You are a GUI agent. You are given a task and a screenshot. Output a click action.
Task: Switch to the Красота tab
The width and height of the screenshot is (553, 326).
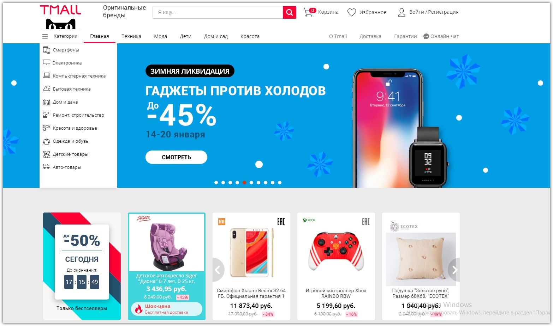[x=250, y=36]
